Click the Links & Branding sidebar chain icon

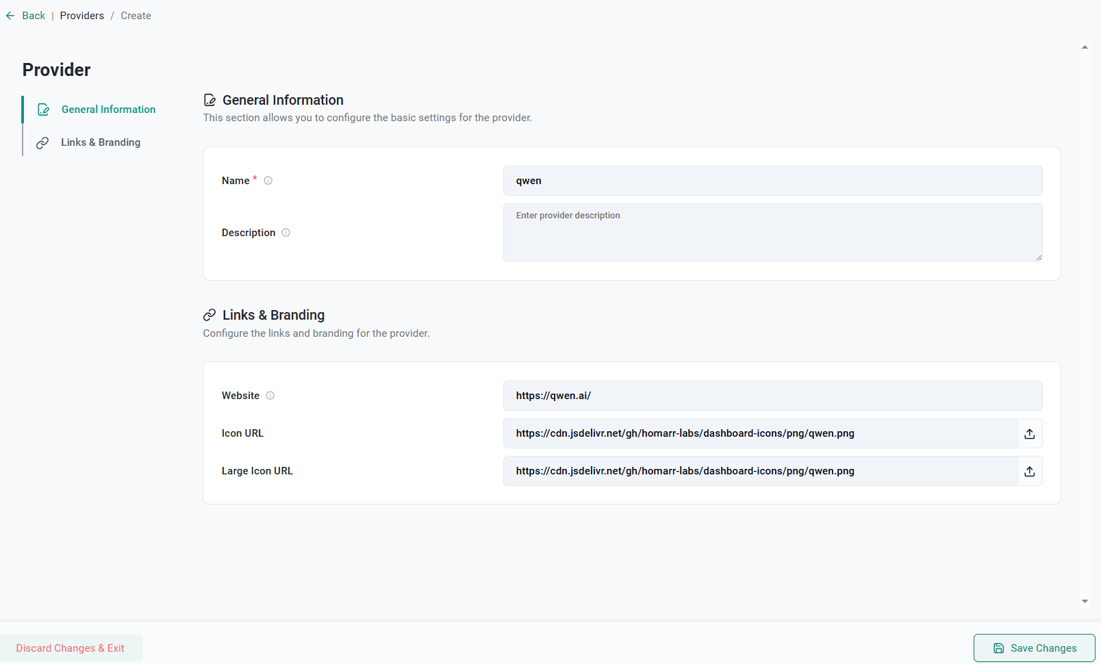(42, 142)
